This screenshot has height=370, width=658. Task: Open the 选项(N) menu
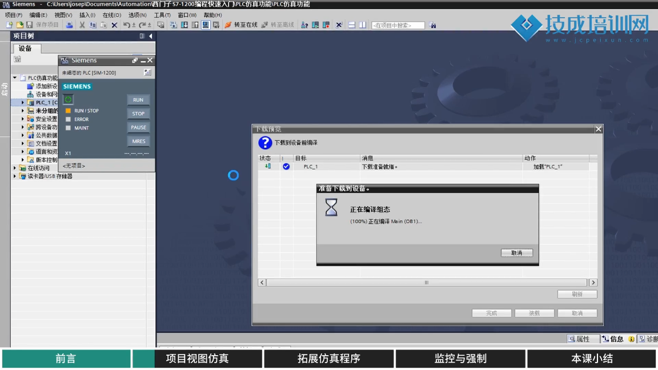coord(137,15)
